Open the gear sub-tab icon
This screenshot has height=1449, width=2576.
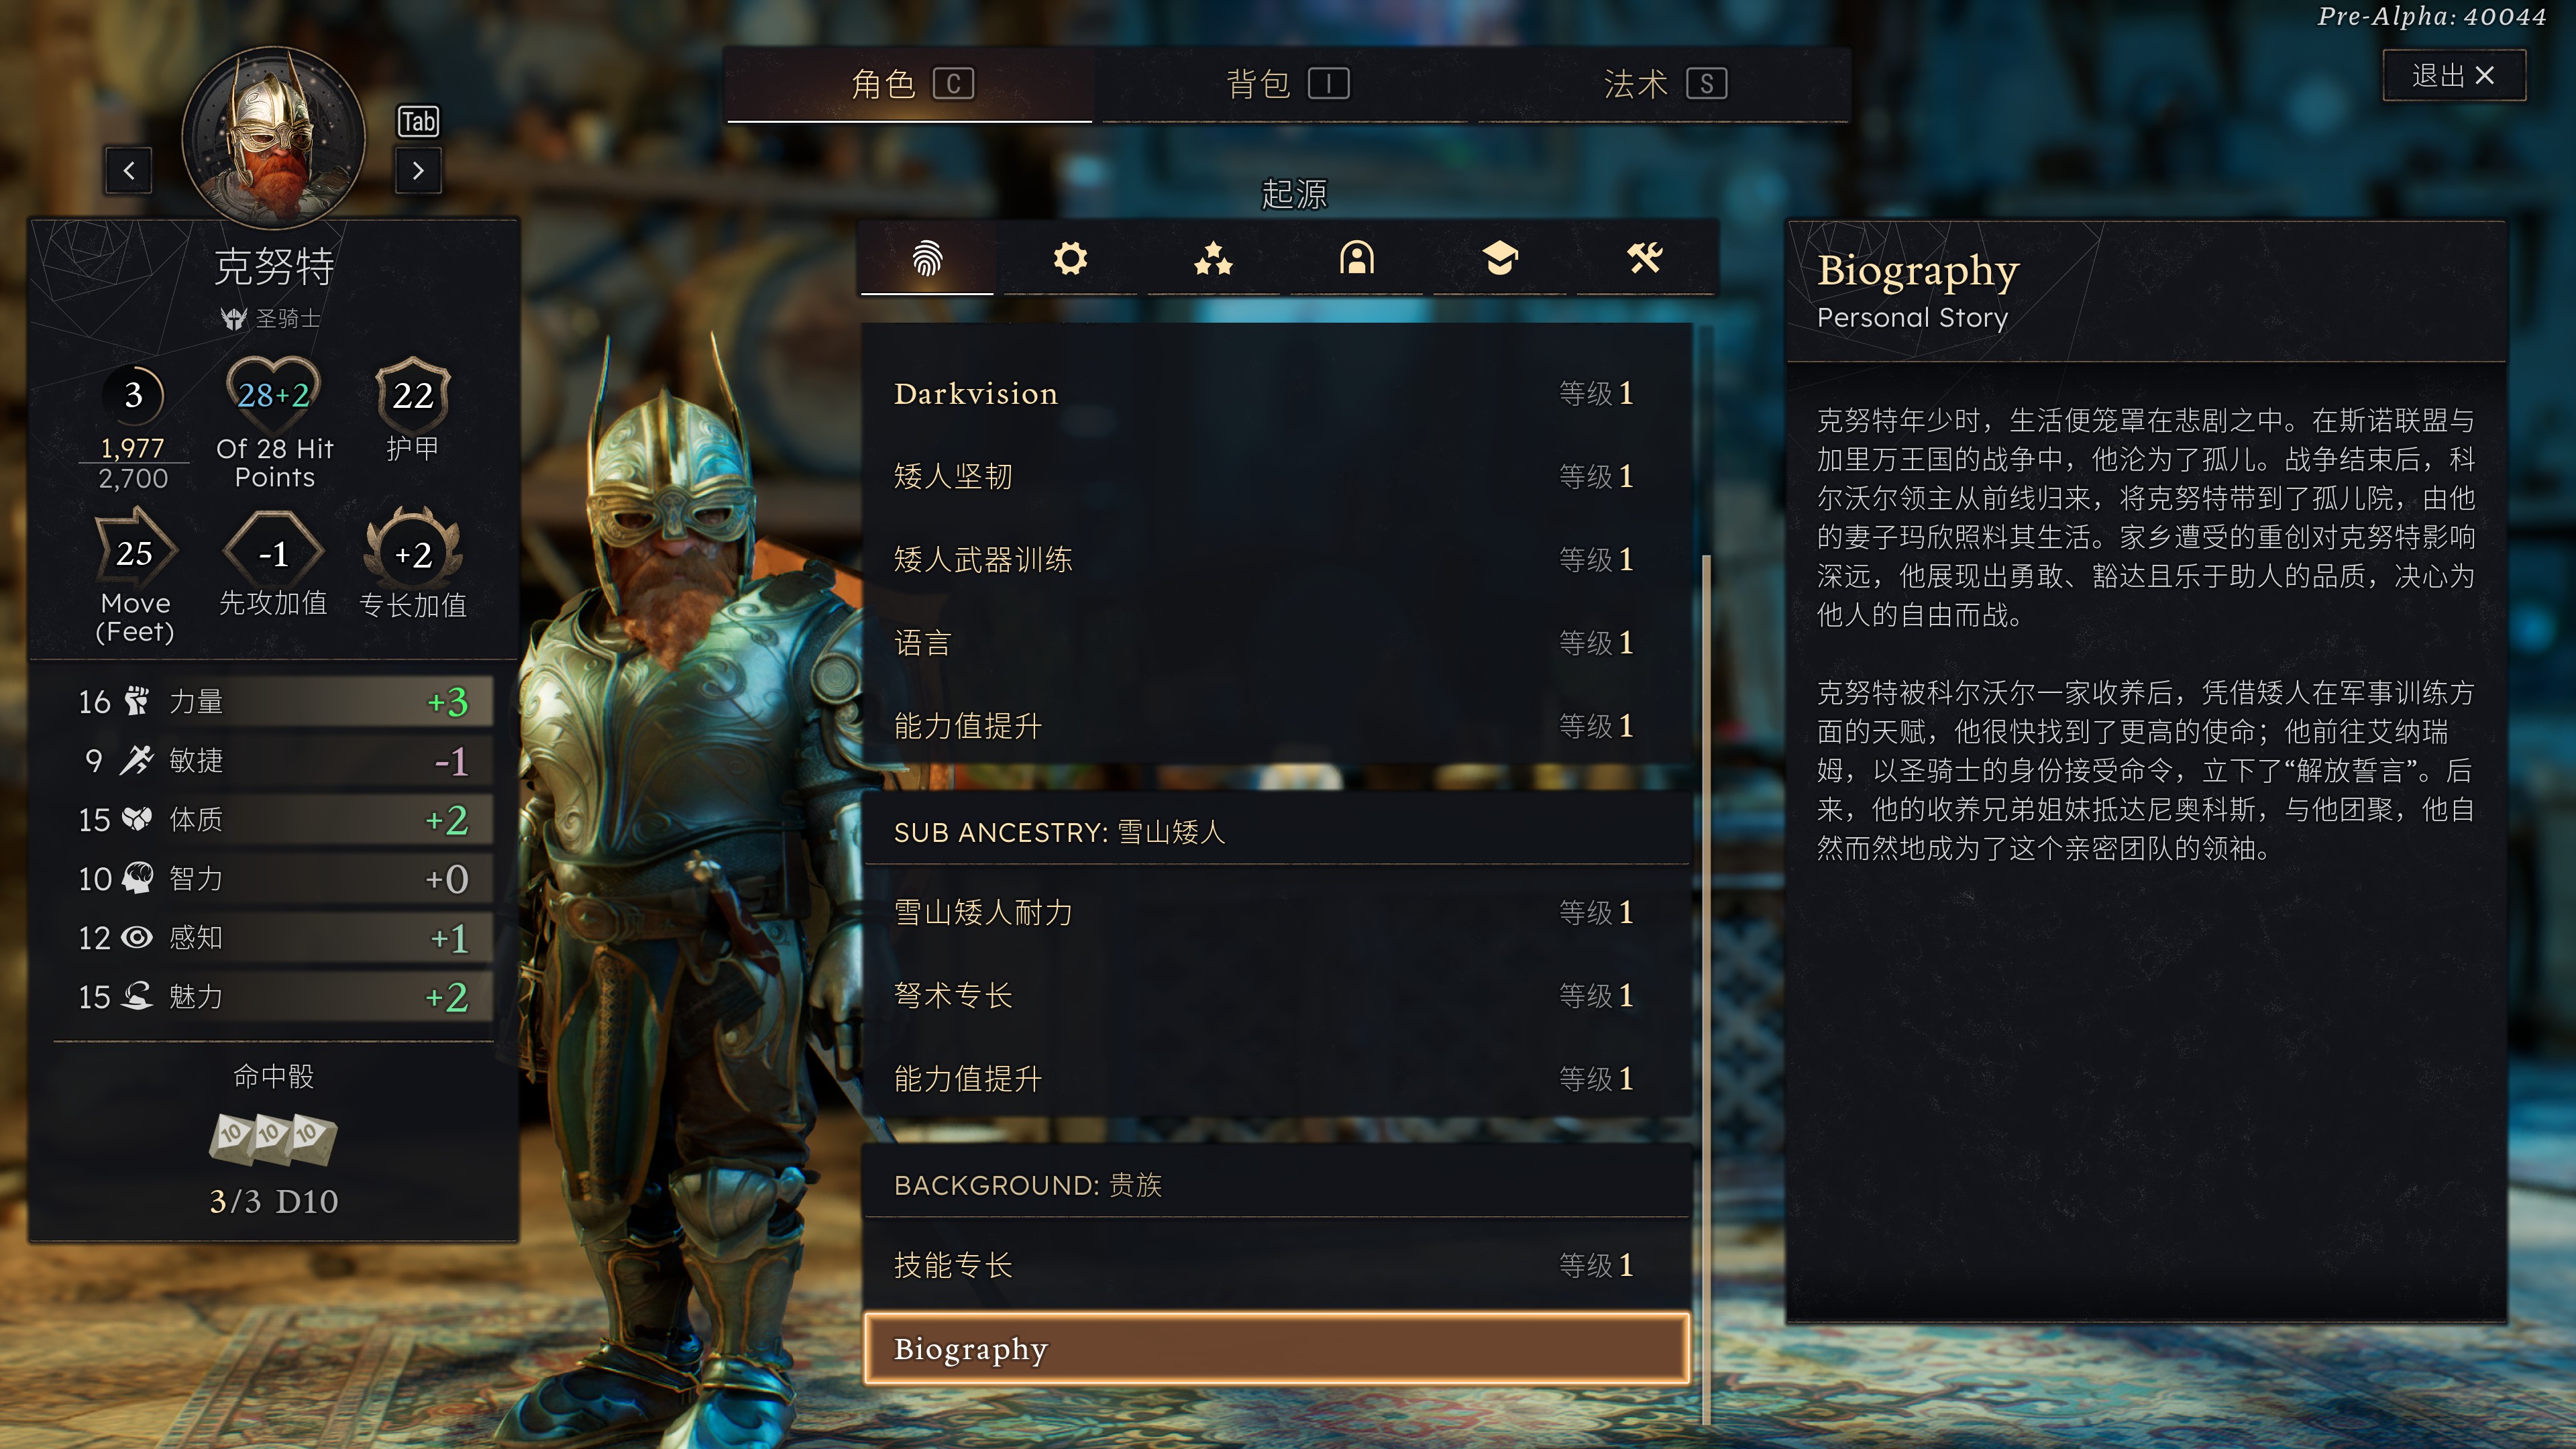click(1070, 258)
